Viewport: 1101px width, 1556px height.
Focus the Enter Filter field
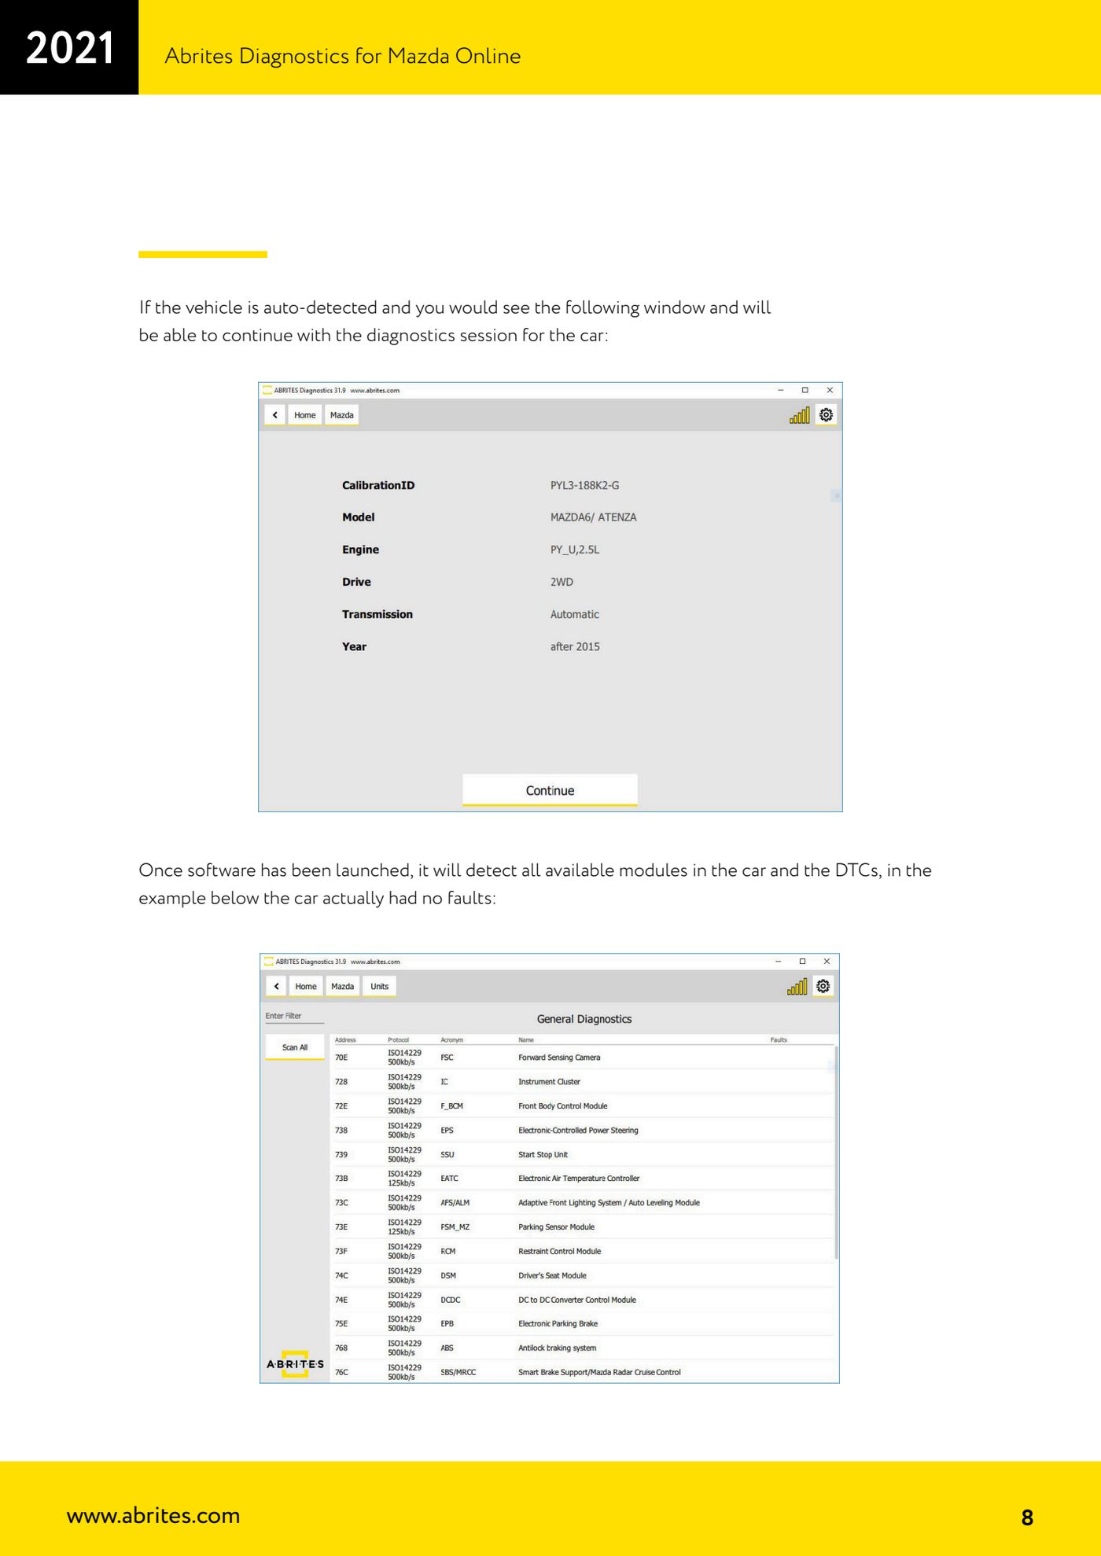point(295,1016)
